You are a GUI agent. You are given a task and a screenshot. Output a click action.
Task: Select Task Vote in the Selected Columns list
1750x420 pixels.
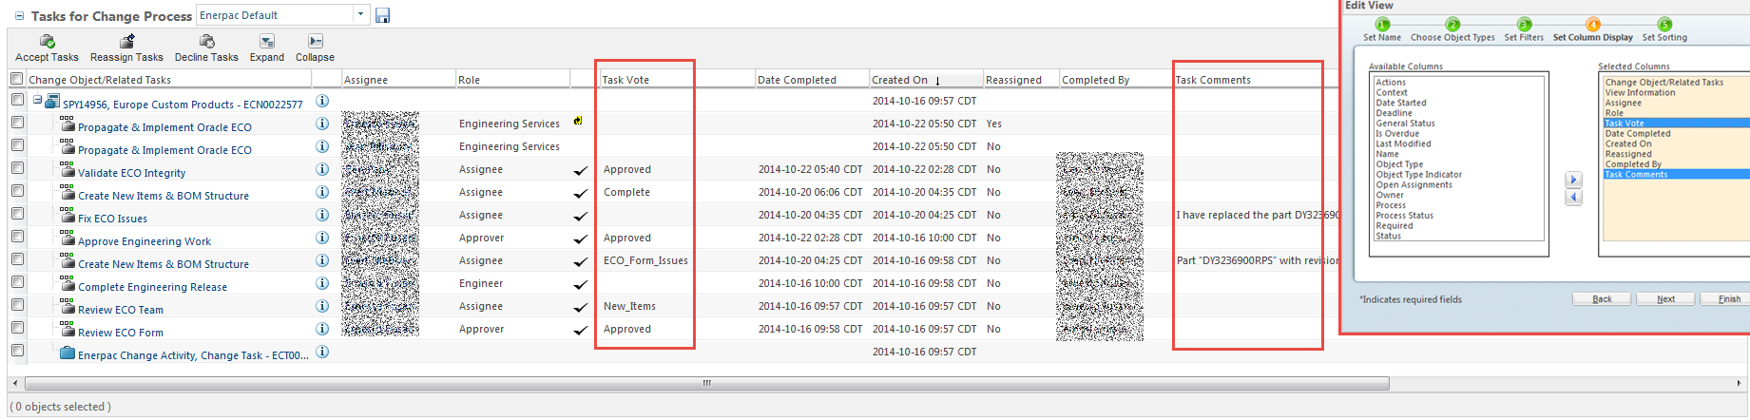tap(1676, 124)
